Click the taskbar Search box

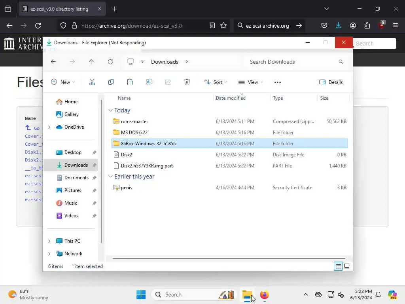point(194,294)
